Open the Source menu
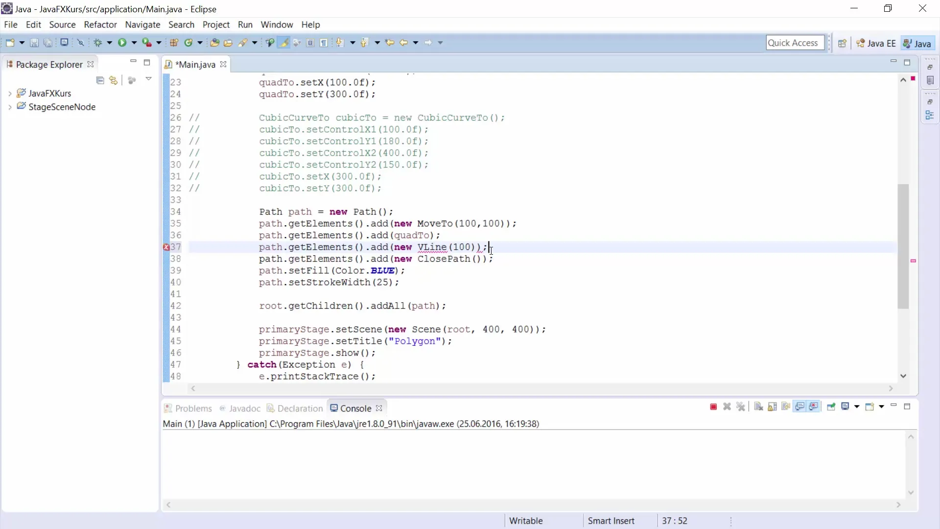This screenshot has width=940, height=529. [62, 24]
